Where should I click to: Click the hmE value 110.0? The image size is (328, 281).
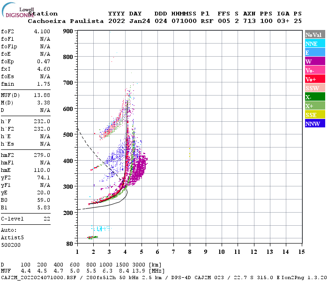tap(42, 170)
